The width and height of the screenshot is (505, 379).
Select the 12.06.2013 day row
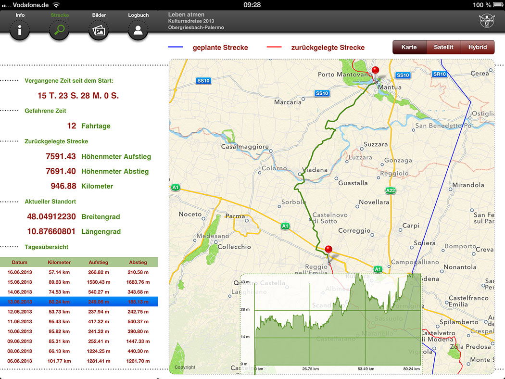(79, 312)
